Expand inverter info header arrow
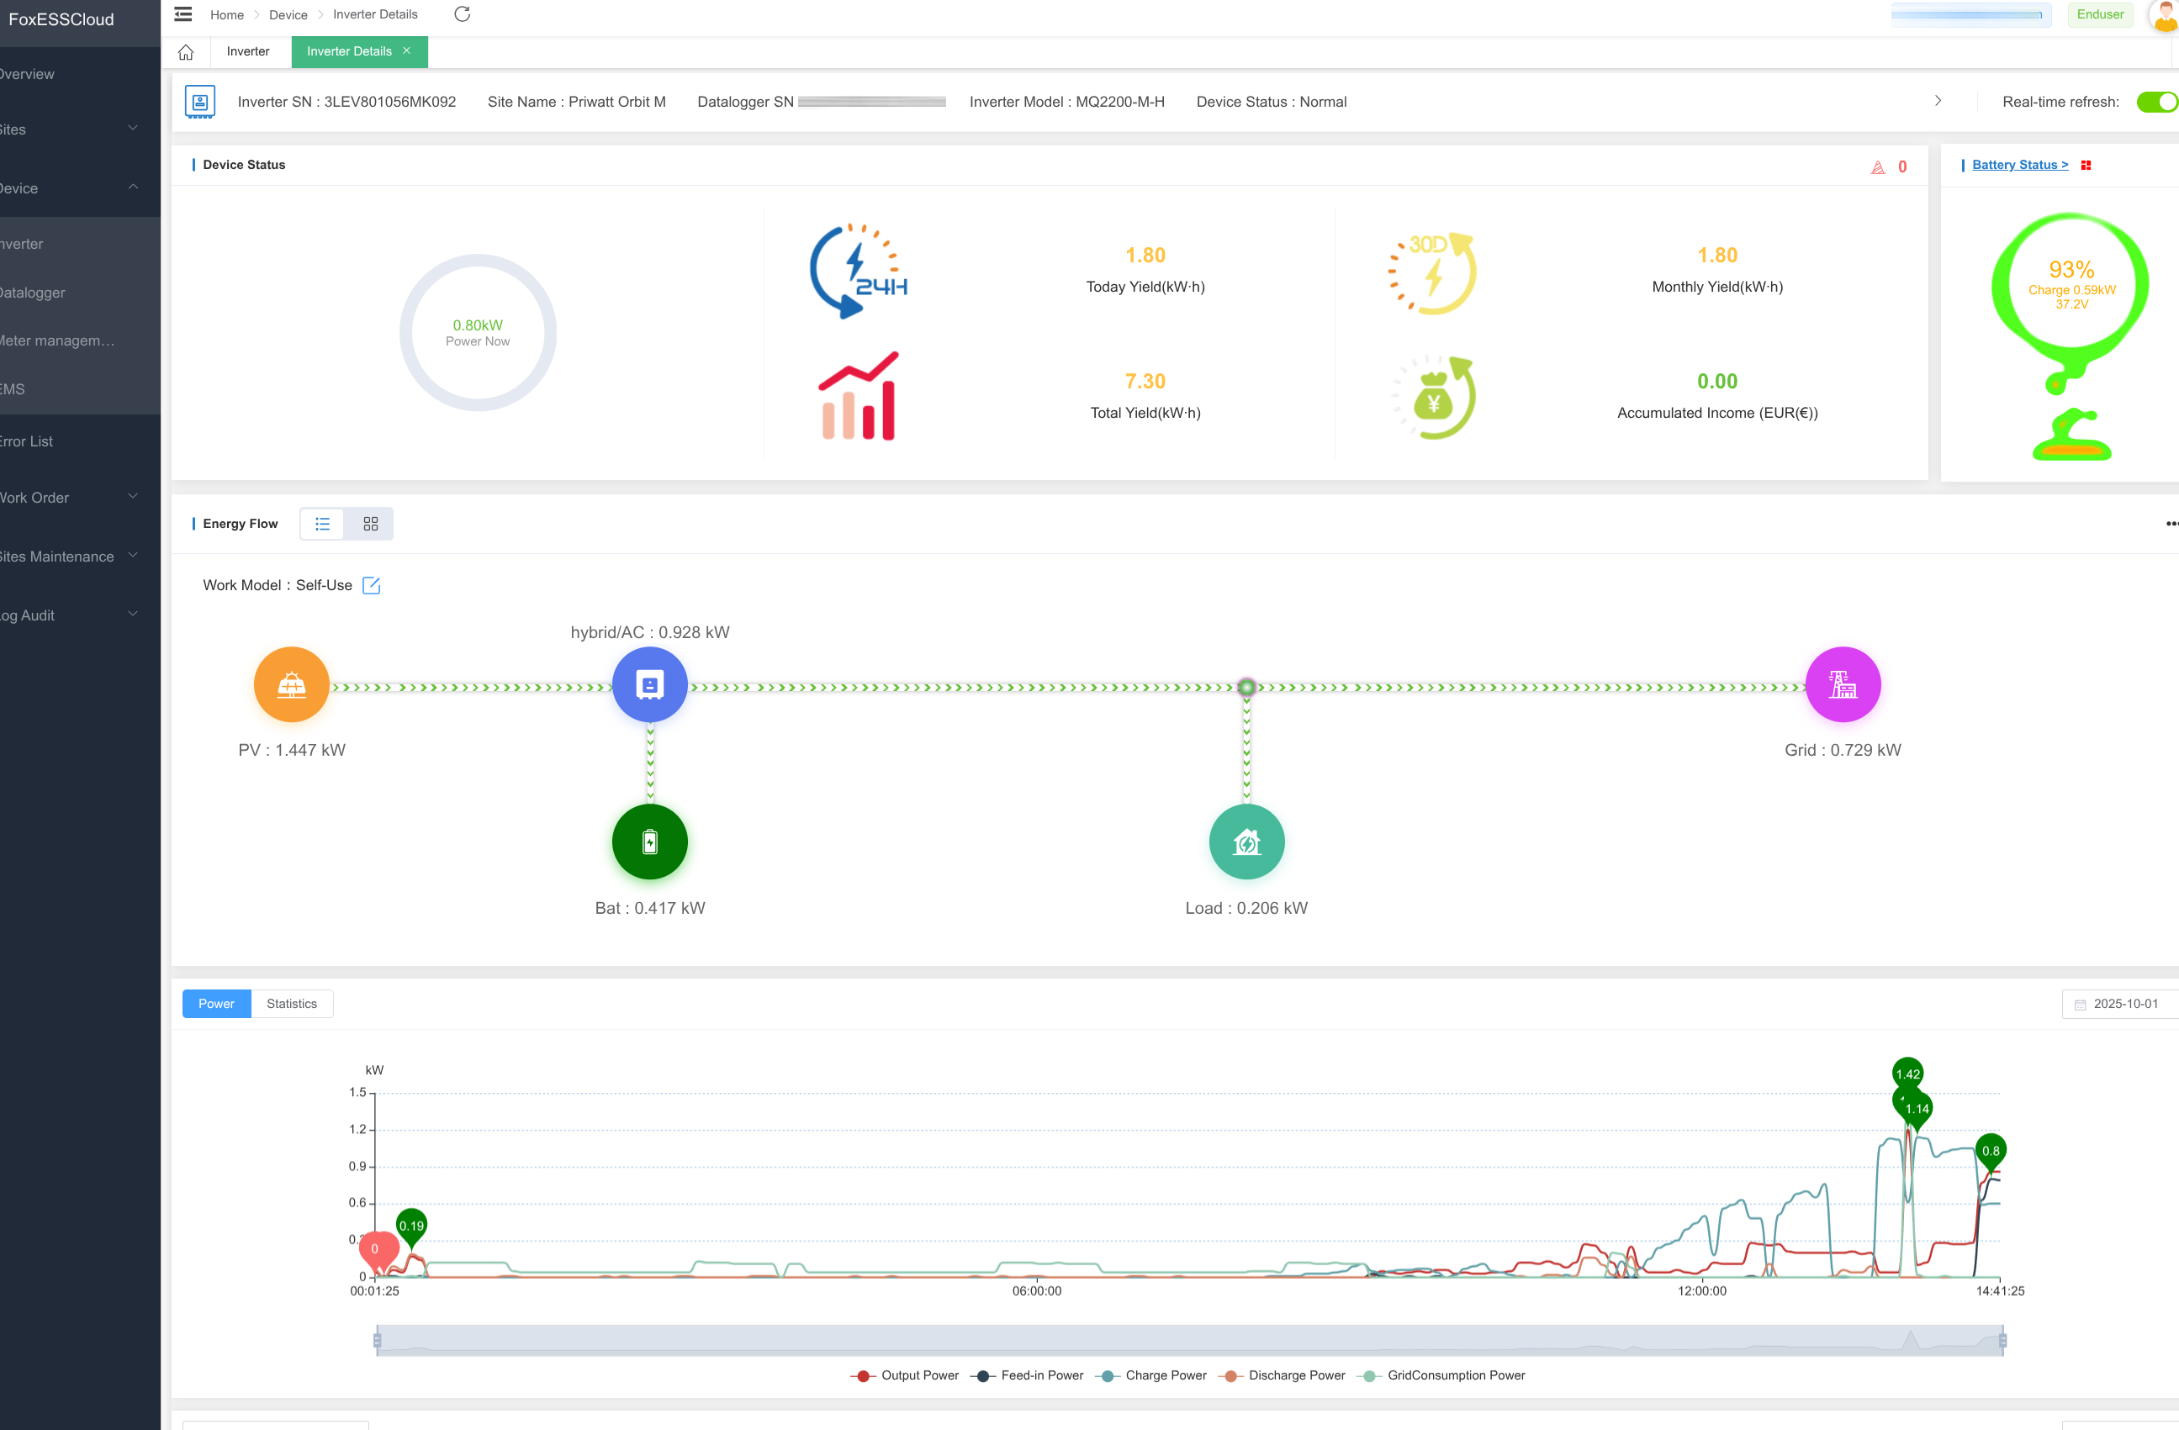Image resolution: width=2179 pixels, height=1430 pixels. [x=1938, y=101]
